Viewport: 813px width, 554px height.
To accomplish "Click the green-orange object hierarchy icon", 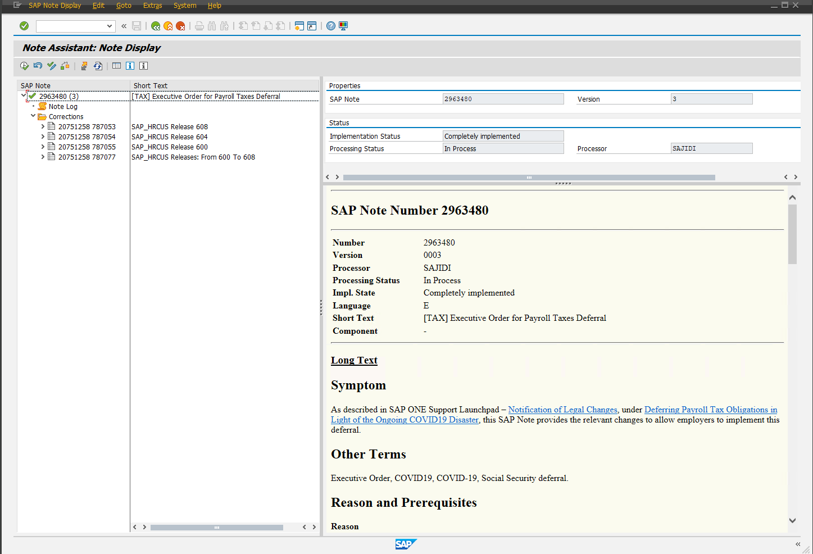I will point(65,66).
